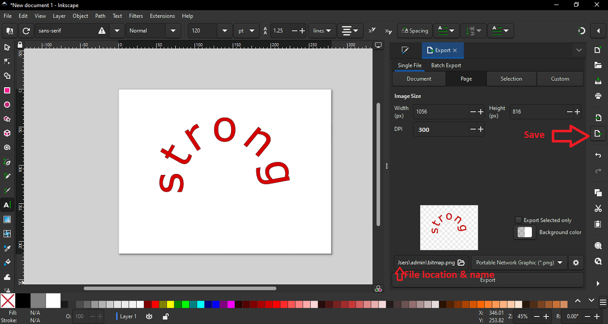608x324 pixels.
Task: Select the white color swatch in the palette
Action: [53, 301]
